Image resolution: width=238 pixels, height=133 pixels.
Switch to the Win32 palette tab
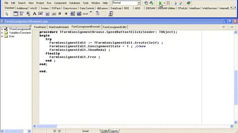tap(33, 8)
